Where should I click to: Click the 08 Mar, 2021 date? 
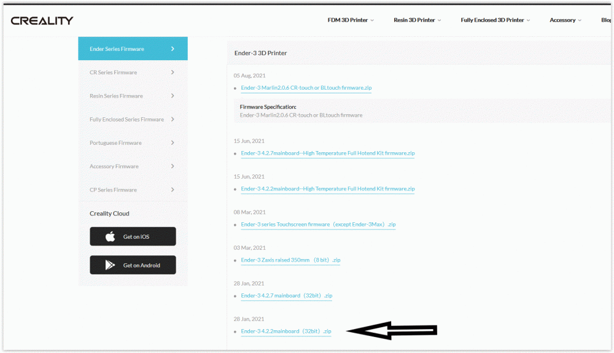(249, 212)
